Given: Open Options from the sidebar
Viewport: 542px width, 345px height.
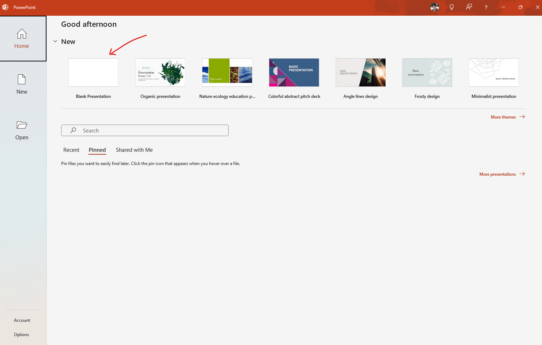Looking at the screenshot, I should click(x=21, y=334).
